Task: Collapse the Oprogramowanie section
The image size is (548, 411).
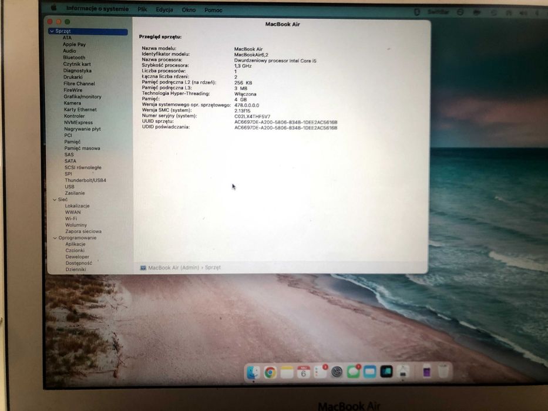Action: pyautogui.click(x=55, y=238)
